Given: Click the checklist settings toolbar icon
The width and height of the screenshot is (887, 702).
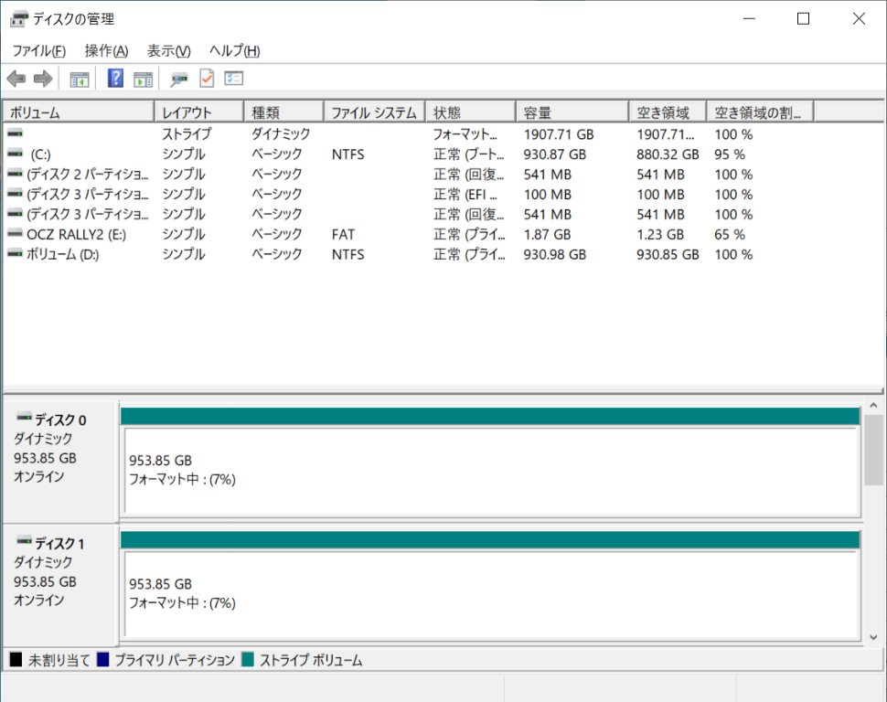Looking at the screenshot, I should tap(234, 79).
